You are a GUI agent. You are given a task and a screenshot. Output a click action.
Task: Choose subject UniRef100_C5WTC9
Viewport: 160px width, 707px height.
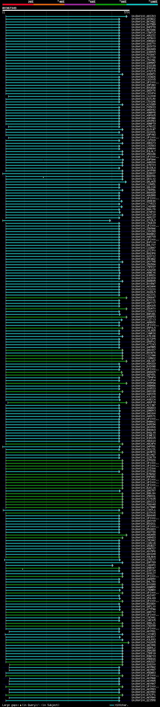[x=143, y=33]
